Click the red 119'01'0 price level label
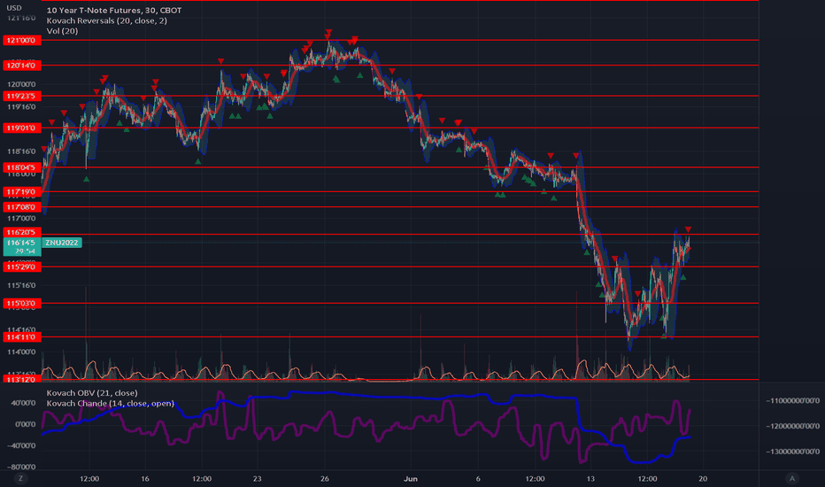This screenshot has height=487, width=825. click(21, 128)
